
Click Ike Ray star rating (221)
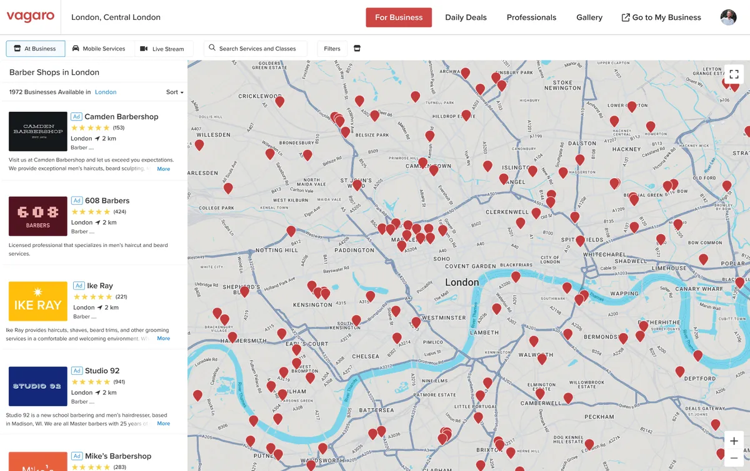(93, 297)
